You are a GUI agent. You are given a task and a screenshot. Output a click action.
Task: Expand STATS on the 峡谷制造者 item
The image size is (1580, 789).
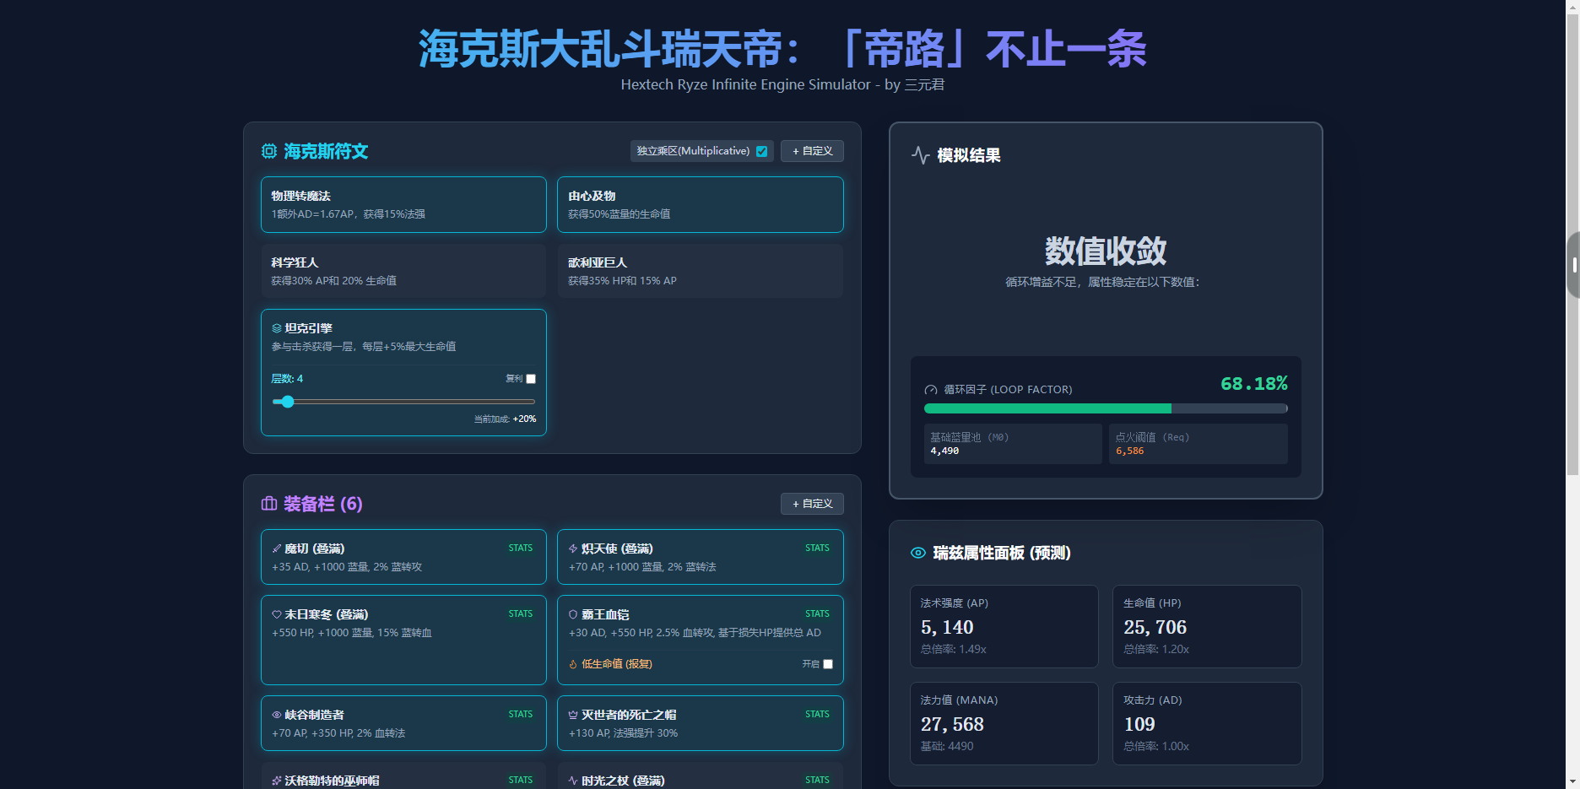click(x=520, y=714)
